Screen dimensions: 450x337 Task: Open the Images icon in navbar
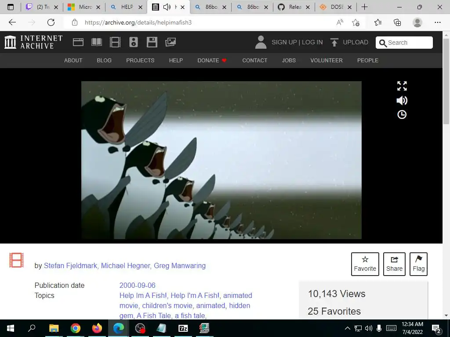click(171, 42)
